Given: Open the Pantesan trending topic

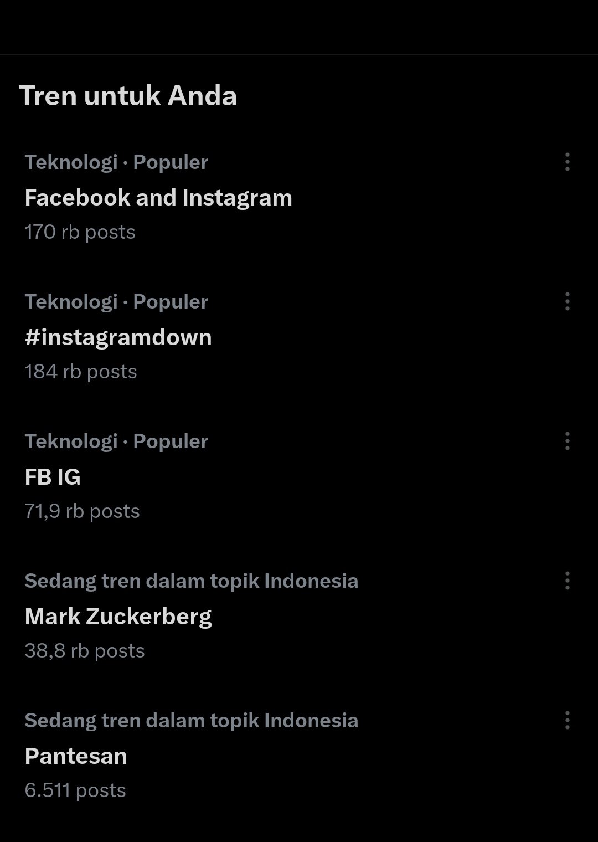Looking at the screenshot, I should (76, 756).
